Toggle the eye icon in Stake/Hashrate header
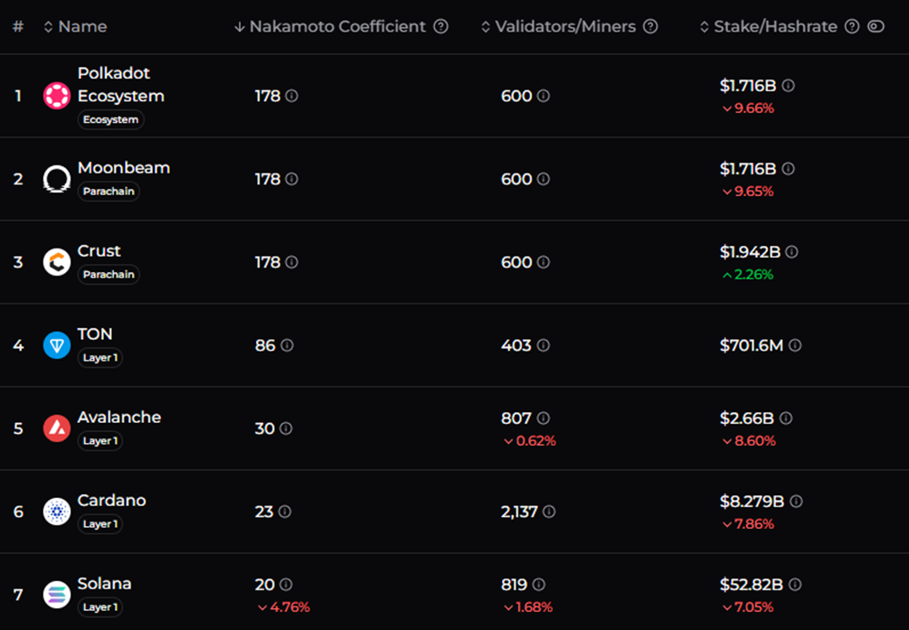Viewport: 909px width, 630px height. (x=876, y=27)
